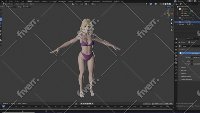Play the animation forward
This screenshot has width=200, height=113.
[88, 104]
